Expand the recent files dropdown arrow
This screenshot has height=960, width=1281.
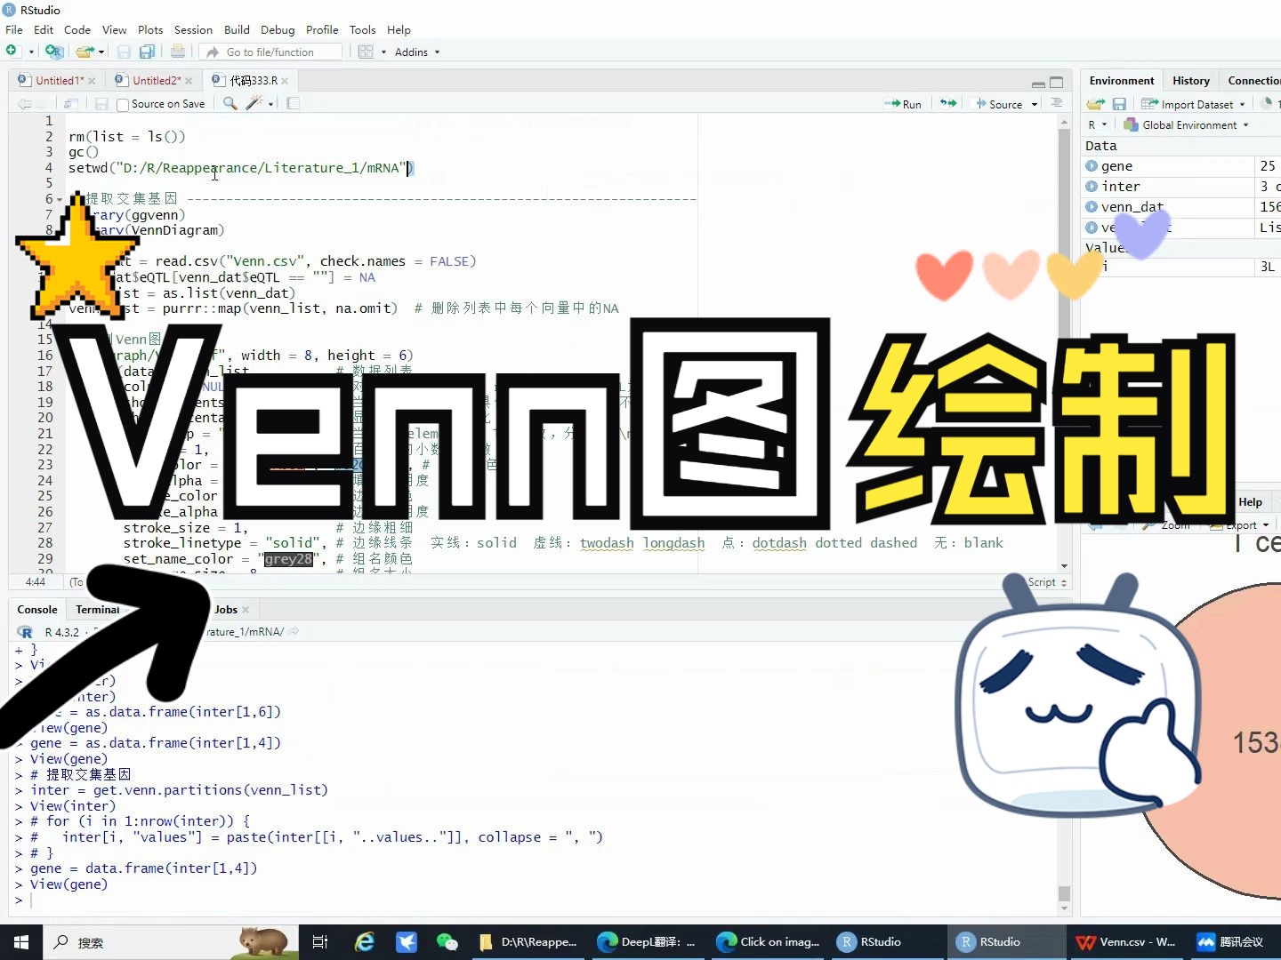(x=101, y=52)
